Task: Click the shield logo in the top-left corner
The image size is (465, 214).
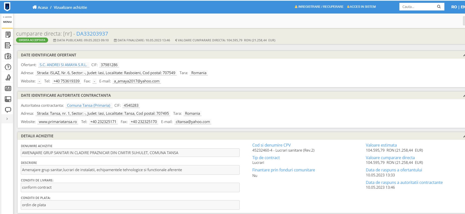Action: point(7,7)
